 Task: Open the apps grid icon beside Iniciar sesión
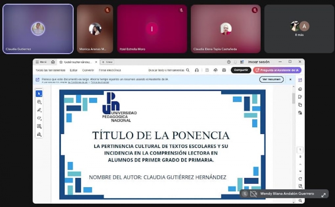point(242,62)
